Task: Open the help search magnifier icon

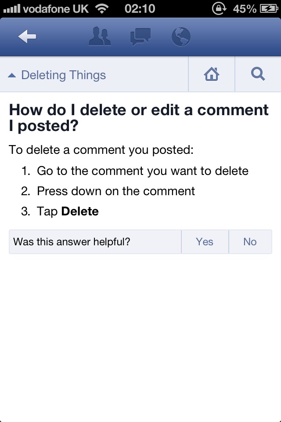Action: point(258,74)
